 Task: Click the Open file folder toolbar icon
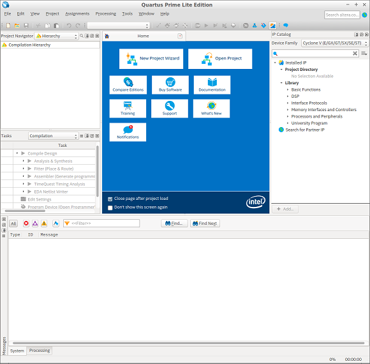pyautogui.click(x=17, y=26)
